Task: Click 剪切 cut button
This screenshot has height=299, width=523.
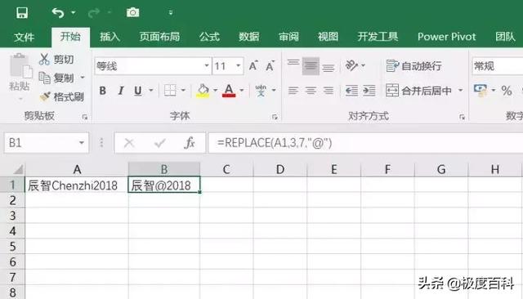Action: (x=56, y=60)
